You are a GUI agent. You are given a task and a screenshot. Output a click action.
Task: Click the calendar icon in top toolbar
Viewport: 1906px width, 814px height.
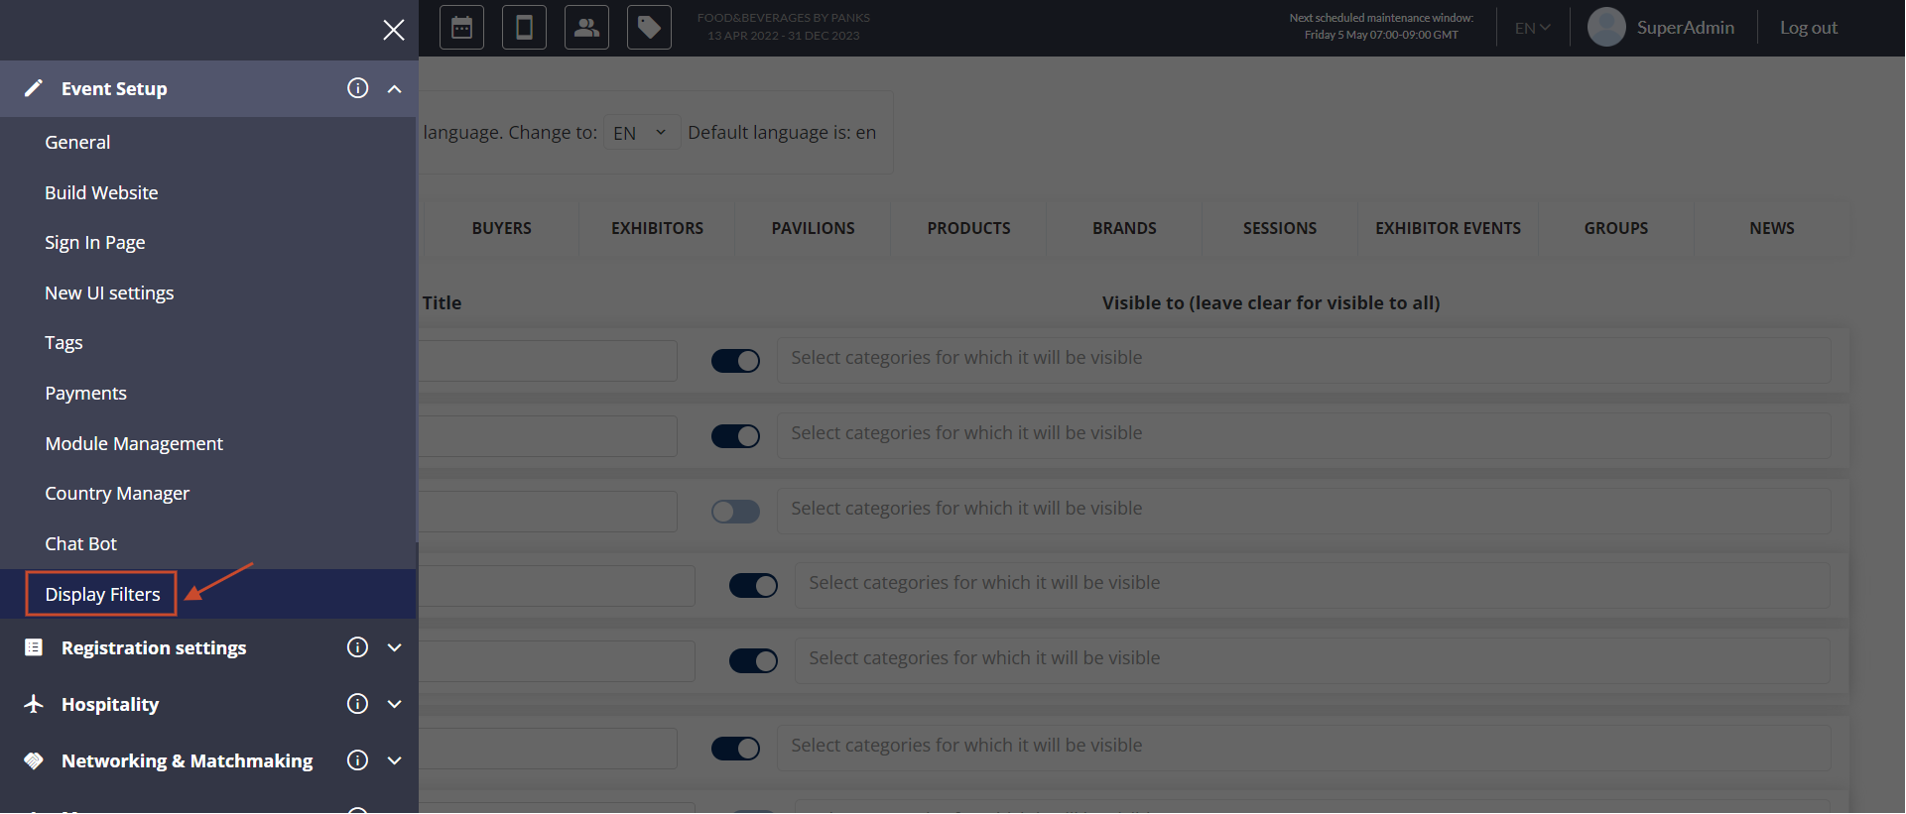click(x=461, y=28)
